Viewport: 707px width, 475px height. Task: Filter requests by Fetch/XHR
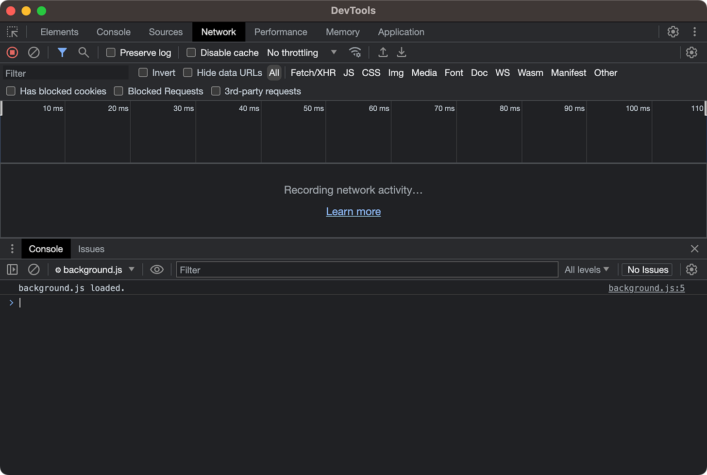313,73
